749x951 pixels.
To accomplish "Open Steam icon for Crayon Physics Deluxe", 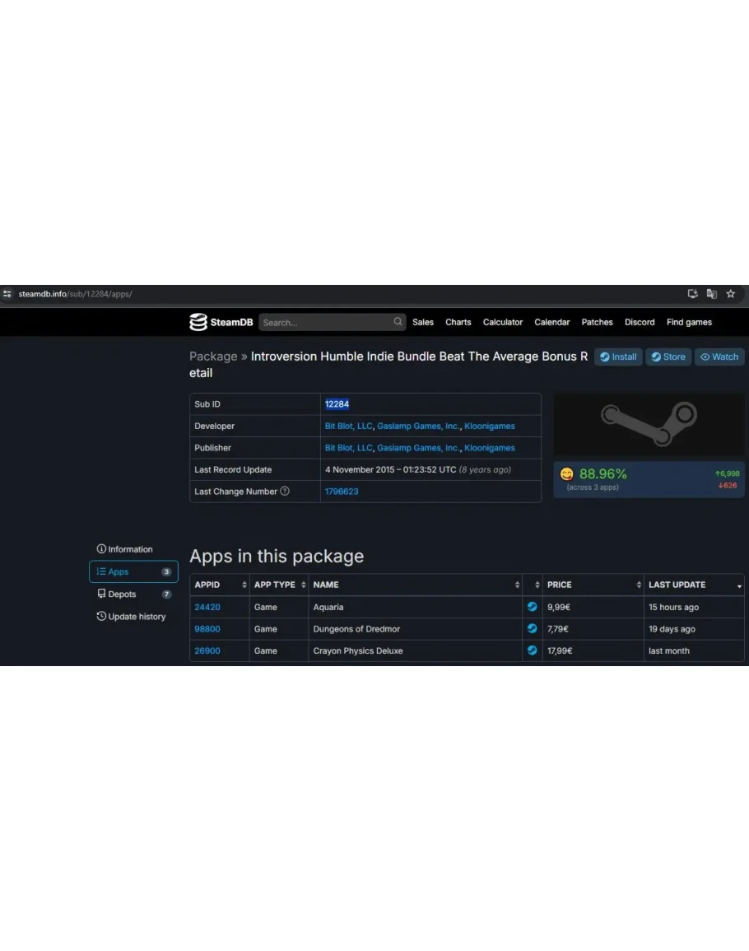I will 532,650.
